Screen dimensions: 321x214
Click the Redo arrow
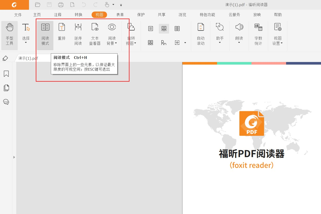pos(95,5)
